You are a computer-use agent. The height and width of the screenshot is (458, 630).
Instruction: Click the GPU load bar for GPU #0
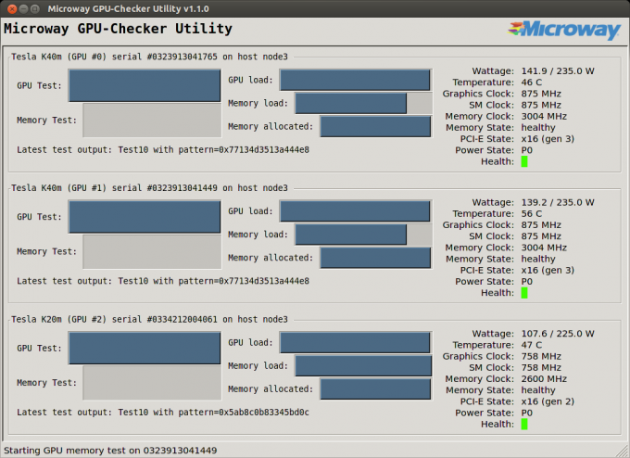pyautogui.click(x=356, y=80)
